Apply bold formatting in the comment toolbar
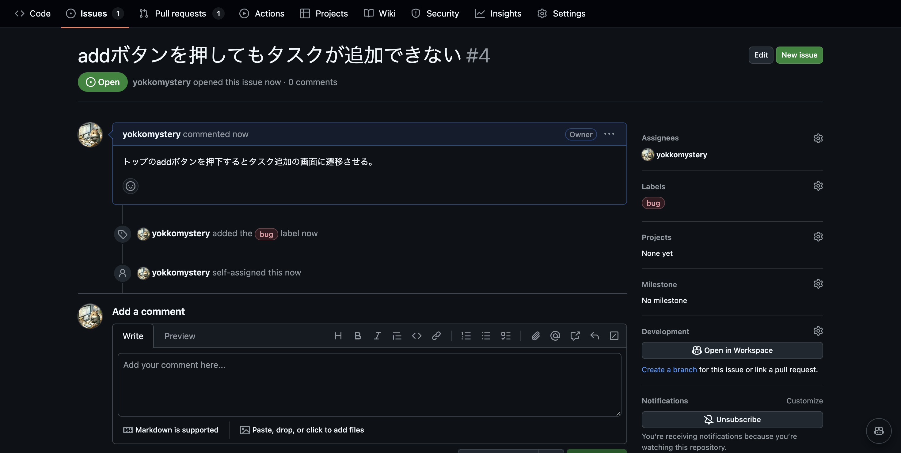The width and height of the screenshot is (901, 453). click(357, 336)
